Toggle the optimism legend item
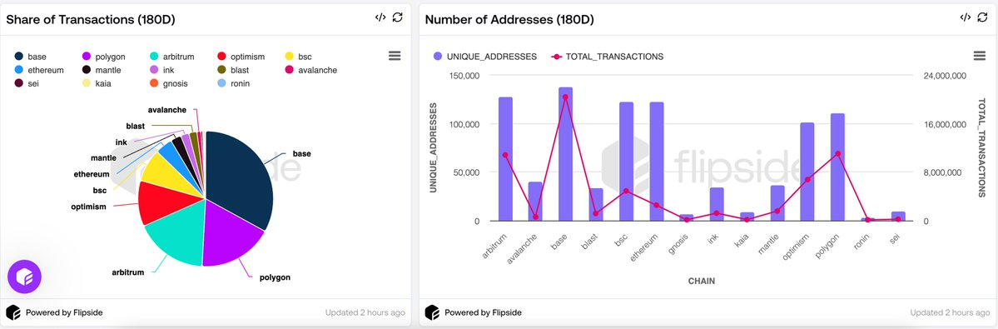 [x=241, y=57]
